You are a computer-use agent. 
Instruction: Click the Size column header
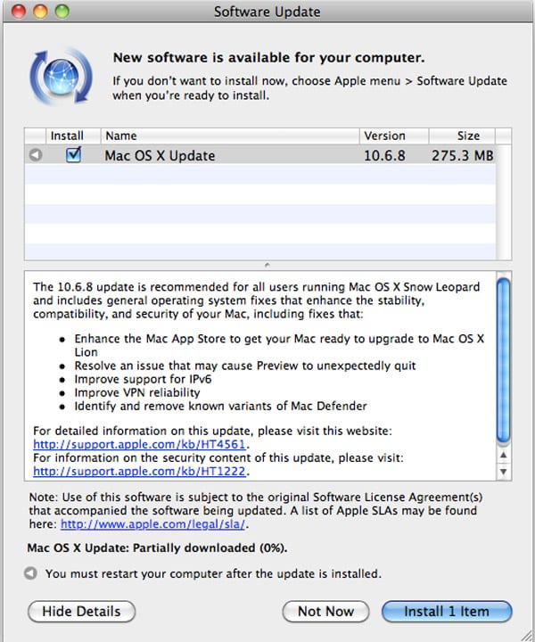468,136
